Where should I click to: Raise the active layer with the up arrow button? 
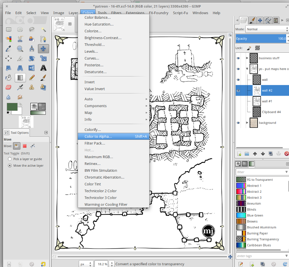click(x=255, y=153)
